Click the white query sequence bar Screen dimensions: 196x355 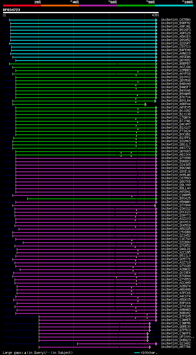[x=81, y=13]
